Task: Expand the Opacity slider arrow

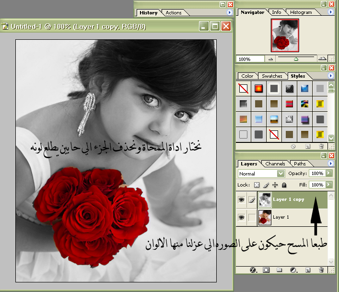Action: pyautogui.click(x=329, y=173)
